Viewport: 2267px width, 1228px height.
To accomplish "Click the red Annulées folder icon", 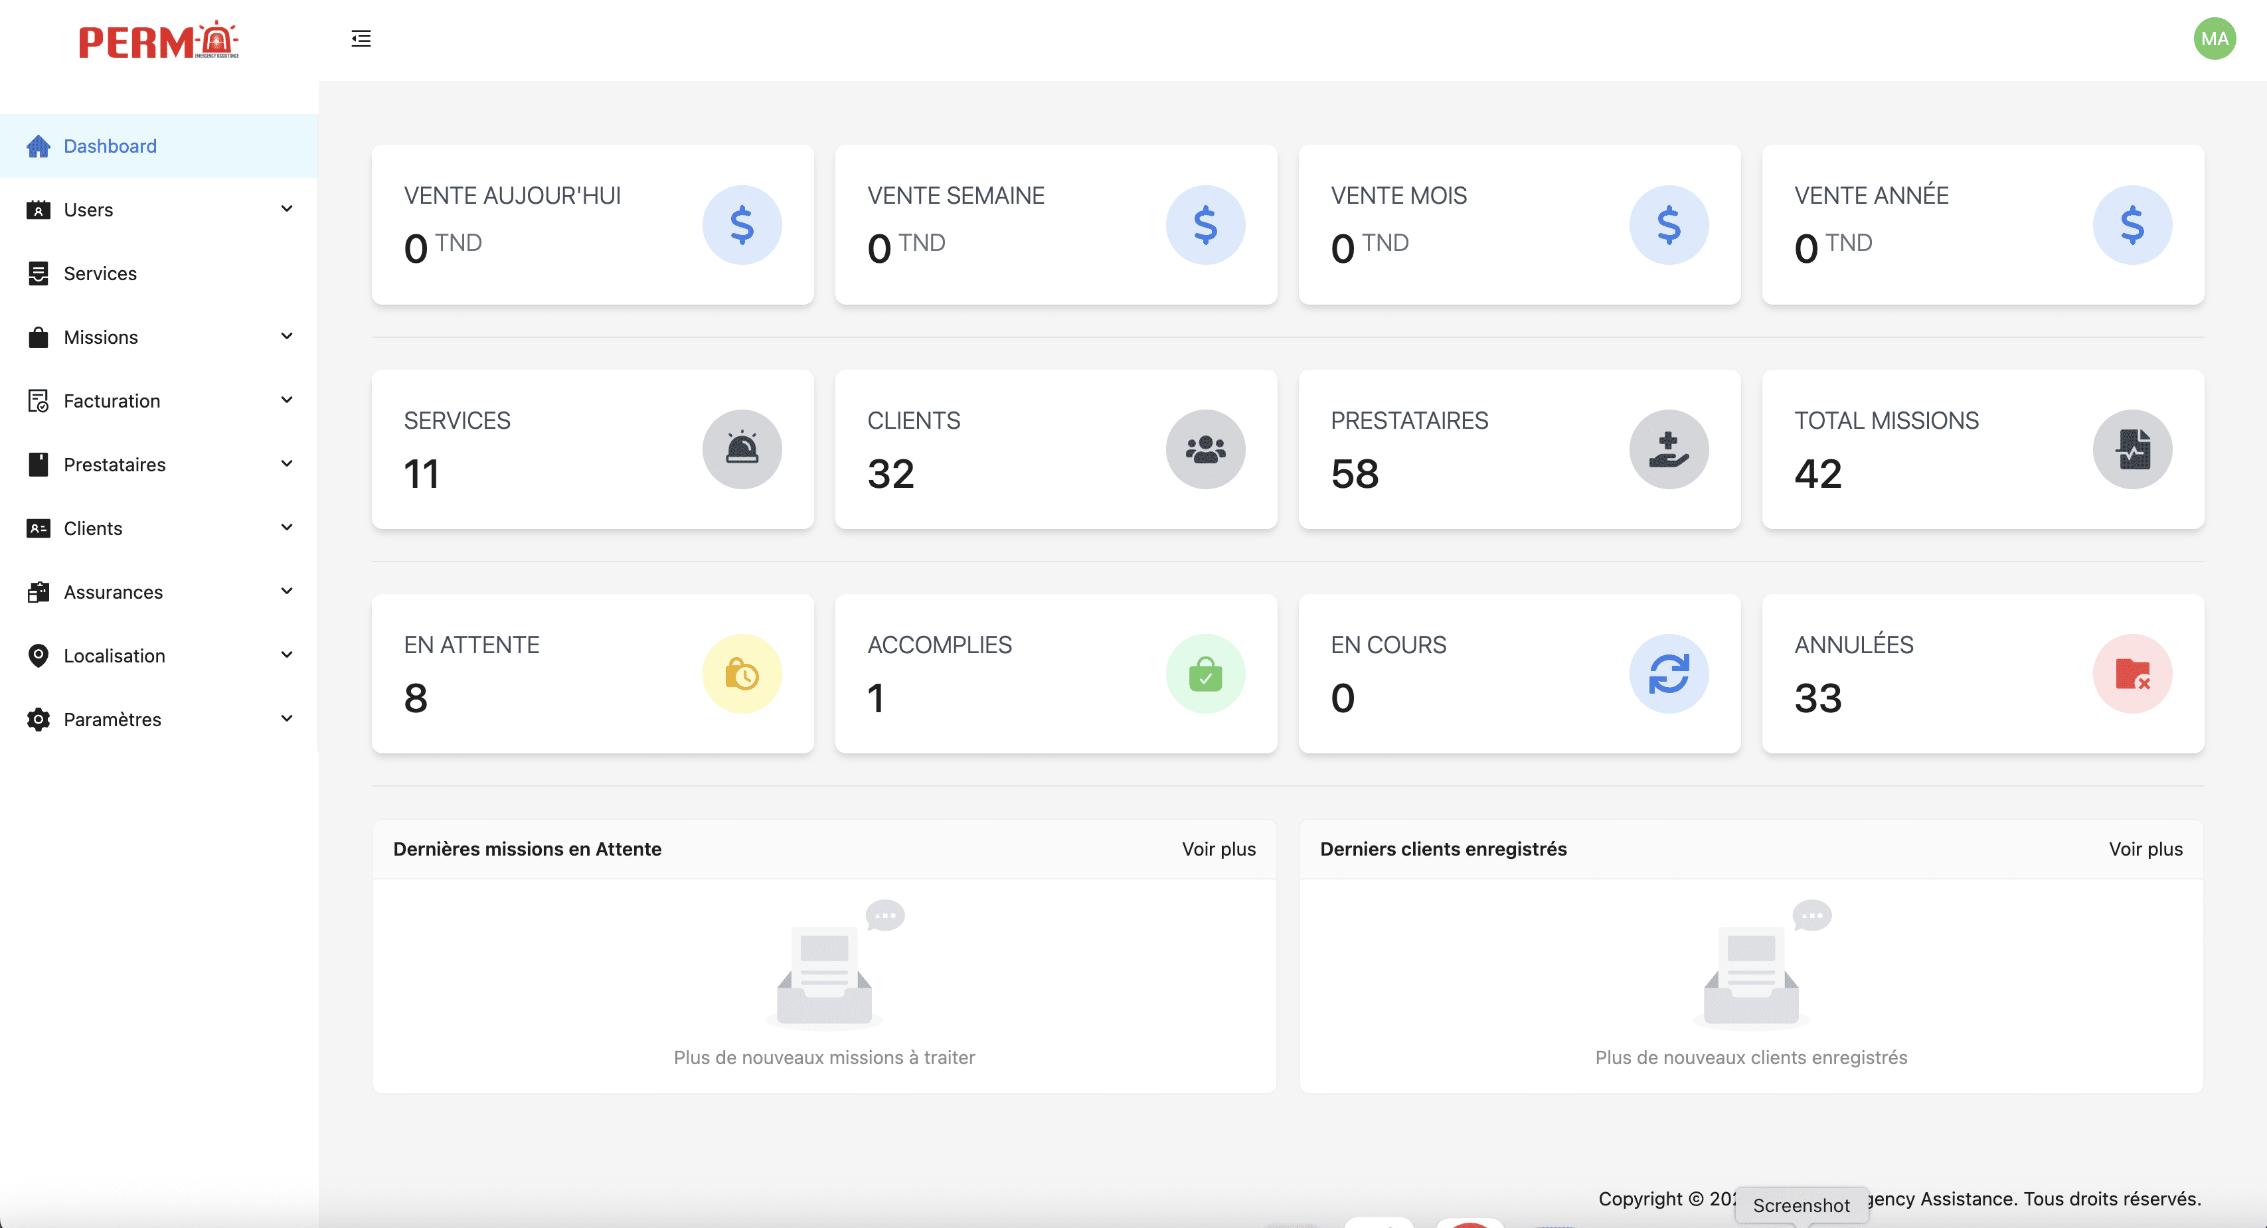I will 2132,674.
